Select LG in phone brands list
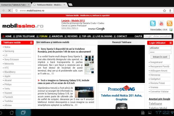This screenshot has height=116, width=174. coord(6,55)
